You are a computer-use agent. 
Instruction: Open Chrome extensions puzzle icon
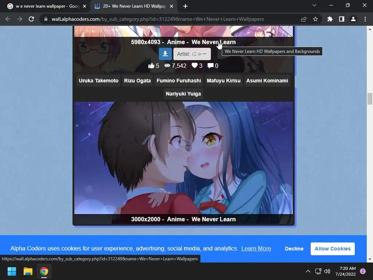[330, 19]
